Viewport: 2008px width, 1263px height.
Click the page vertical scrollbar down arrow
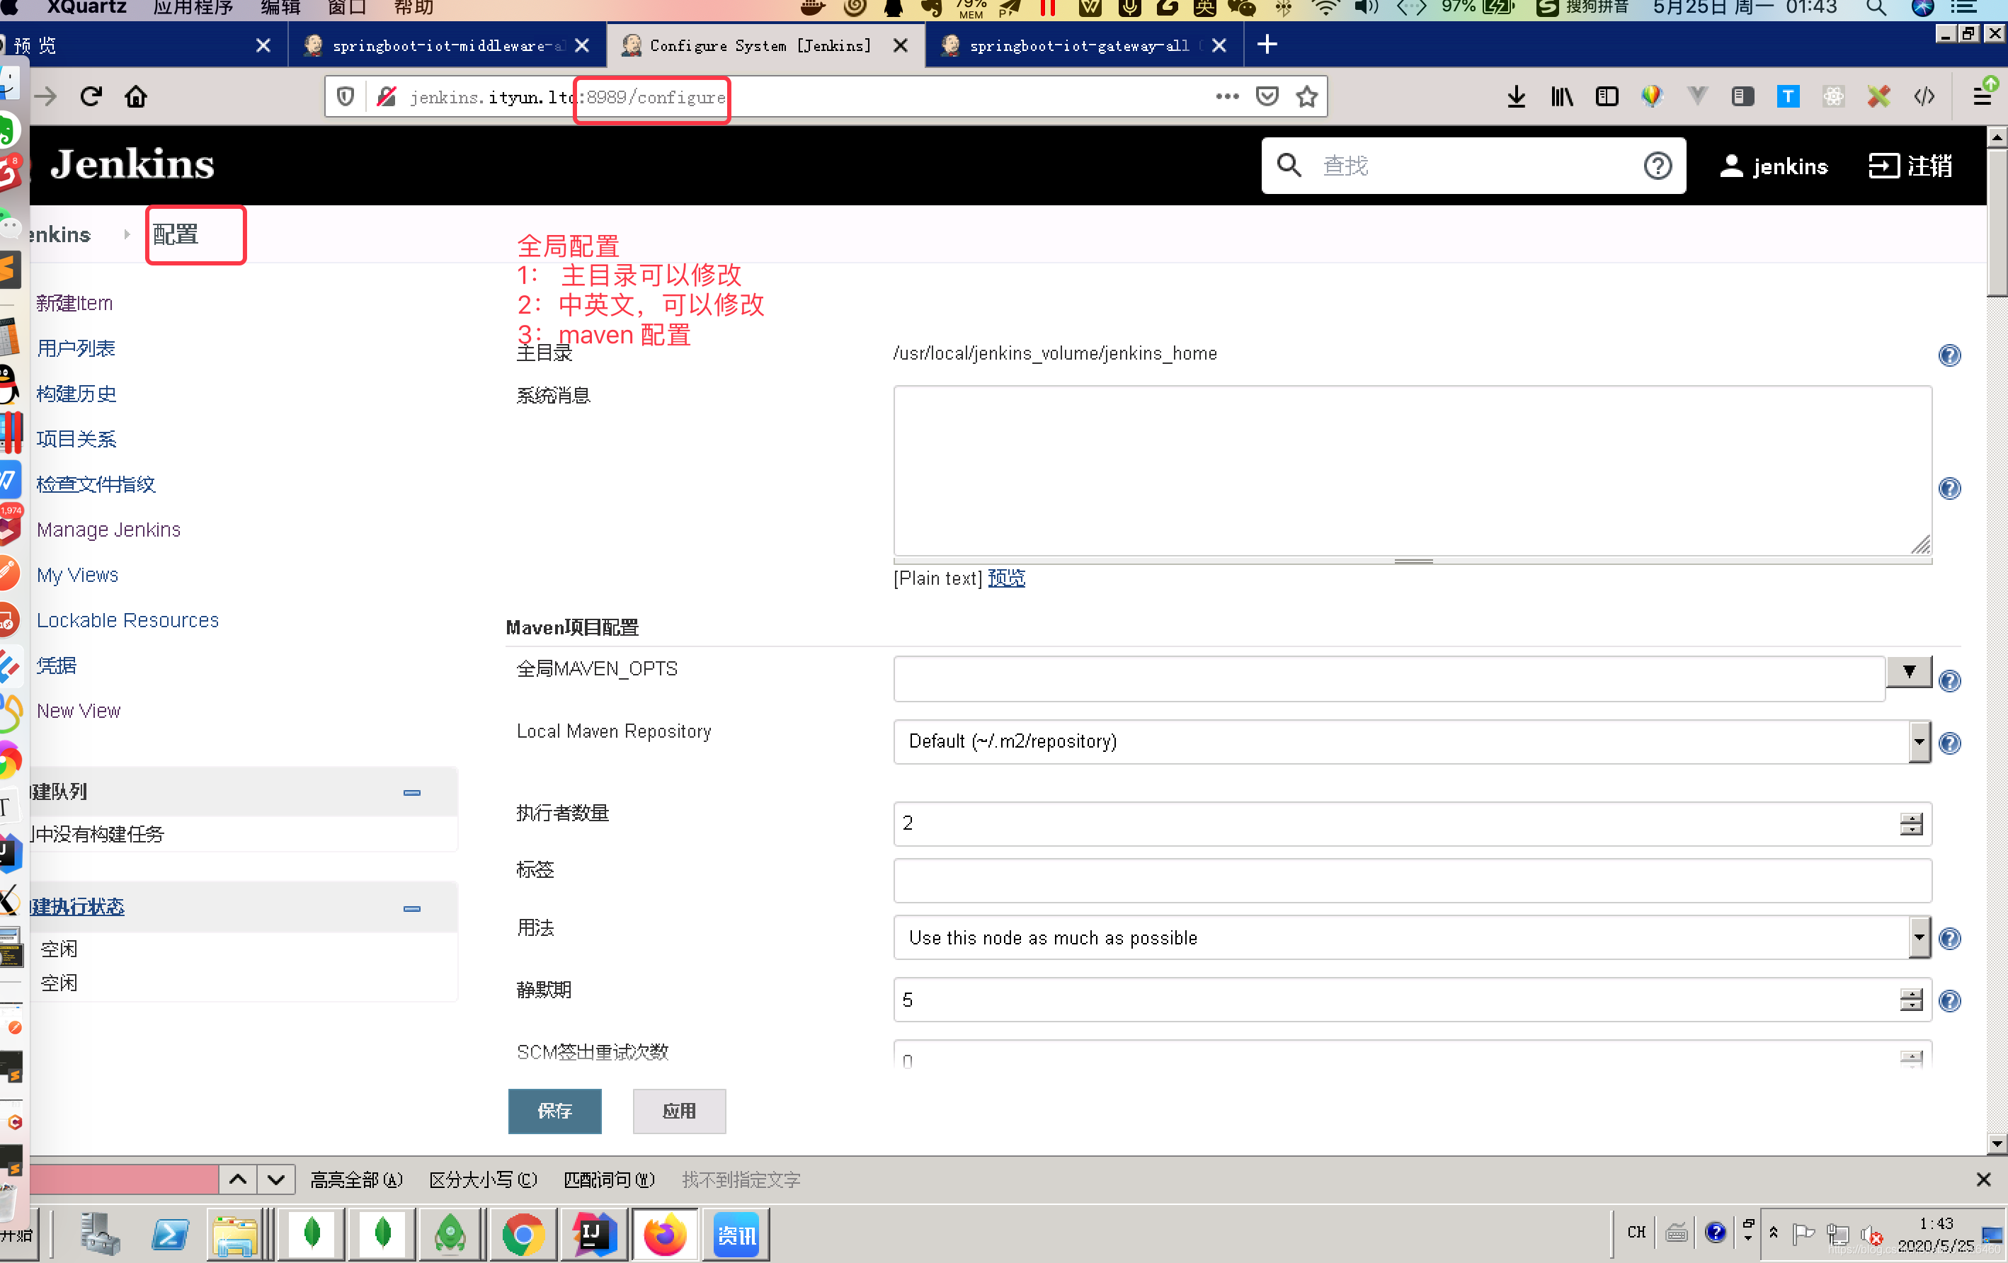[x=1997, y=1144]
